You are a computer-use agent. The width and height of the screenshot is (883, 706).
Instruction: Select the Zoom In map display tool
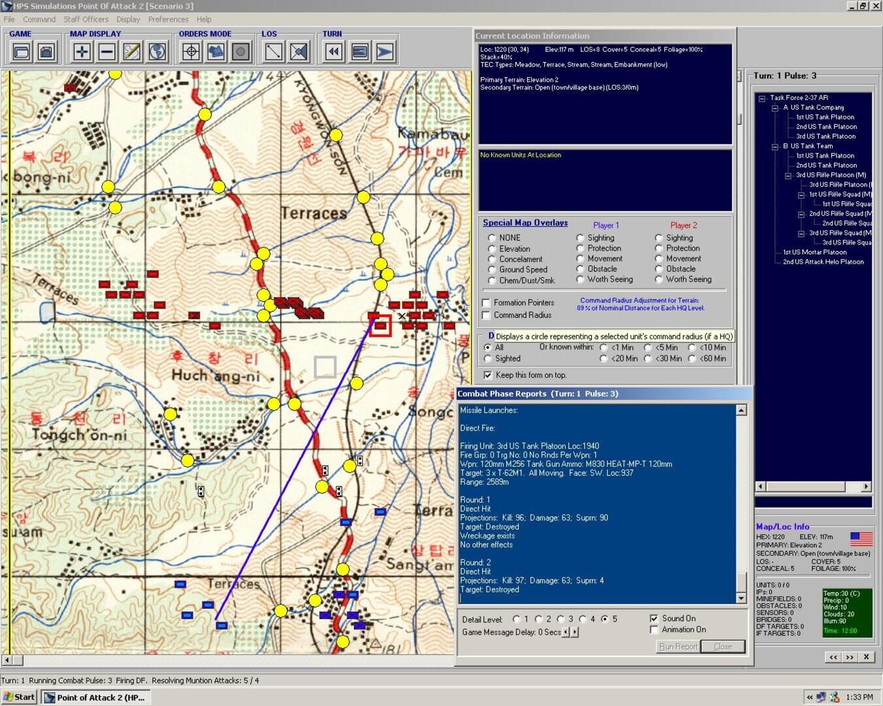point(81,50)
